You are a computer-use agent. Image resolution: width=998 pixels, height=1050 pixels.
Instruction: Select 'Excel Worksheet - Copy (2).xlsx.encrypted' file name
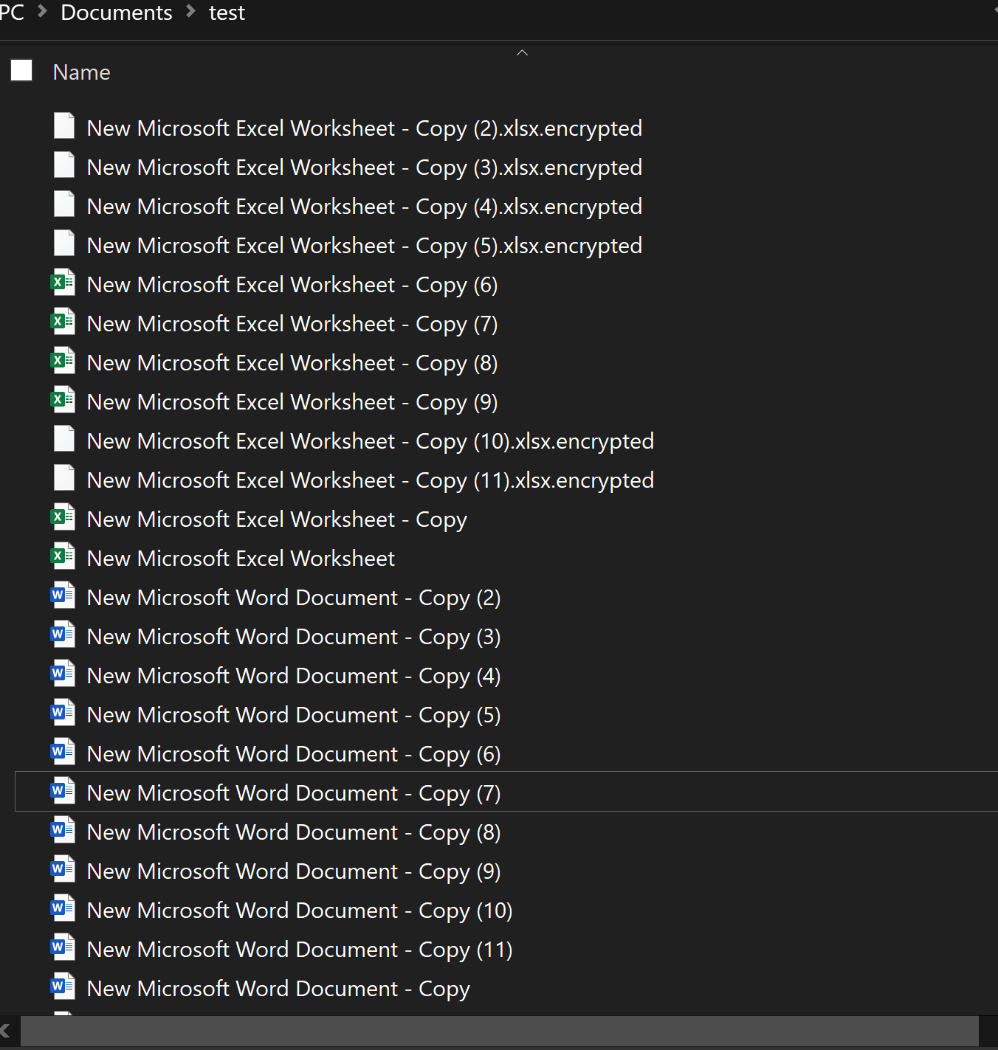click(x=365, y=128)
